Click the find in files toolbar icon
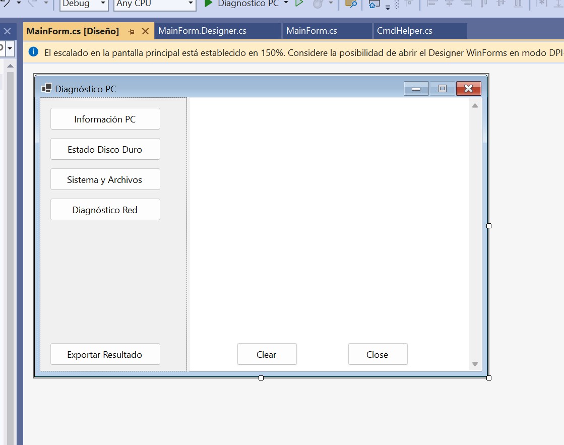This screenshot has width=564, height=445. click(x=351, y=4)
